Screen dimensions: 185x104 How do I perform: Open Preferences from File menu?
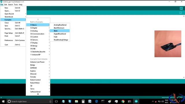tap(13, 40)
